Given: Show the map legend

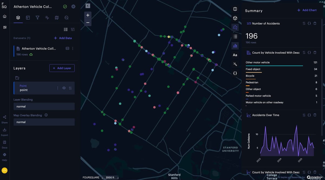Looking at the screenshot, I should (235, 36).
